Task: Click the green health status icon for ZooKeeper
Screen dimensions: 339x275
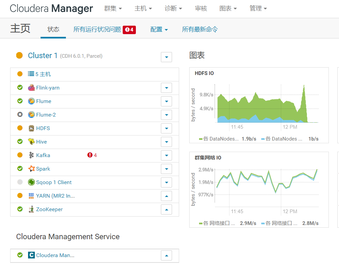Action: (20, 209)
